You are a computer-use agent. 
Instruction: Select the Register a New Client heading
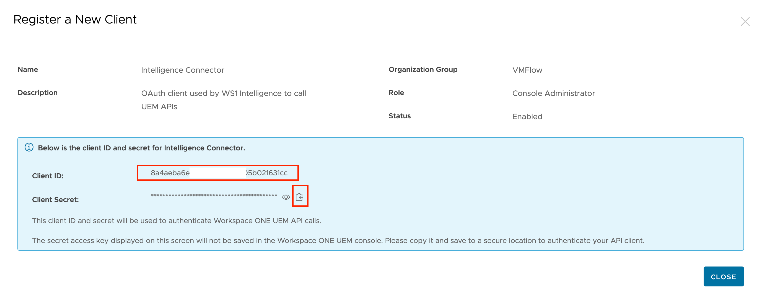click(x=76, y=20)
